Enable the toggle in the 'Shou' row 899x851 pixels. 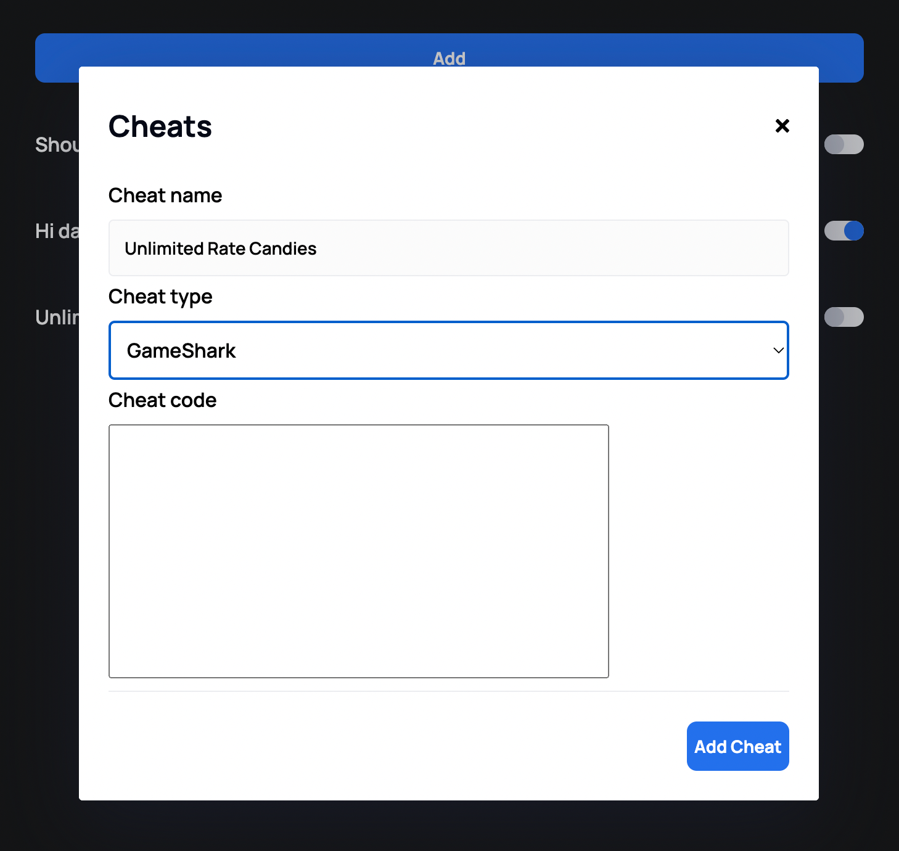click(x=844, y=144)
